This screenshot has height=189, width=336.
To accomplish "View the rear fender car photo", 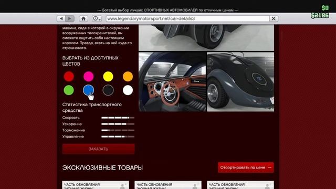I will tap(240, 82).
